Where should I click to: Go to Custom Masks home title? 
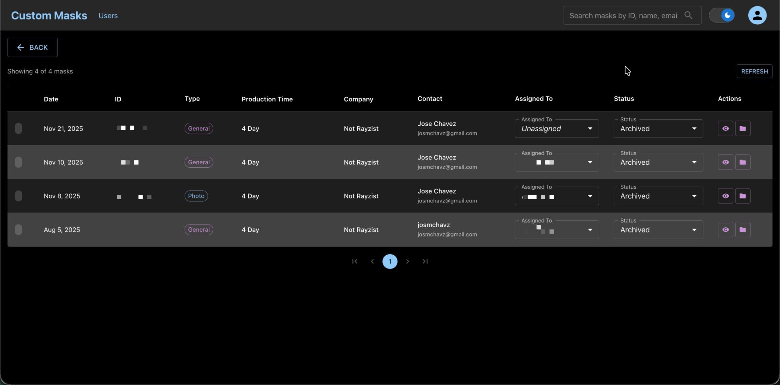pos(49,16)
